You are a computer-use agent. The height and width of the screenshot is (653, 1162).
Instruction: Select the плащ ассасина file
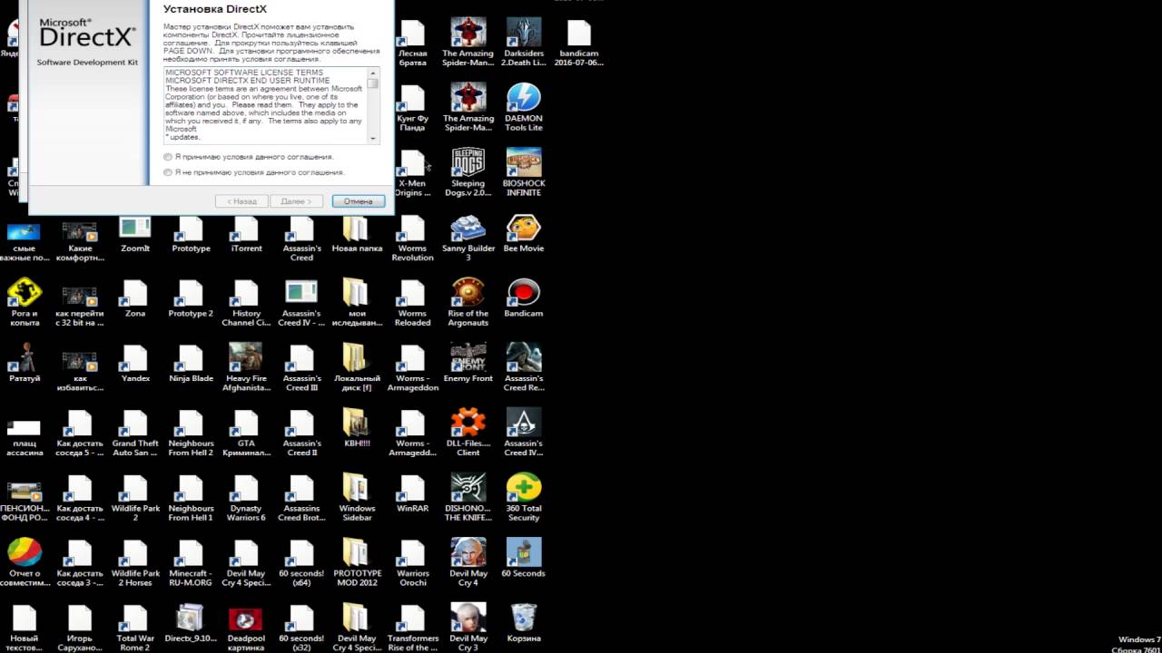click(25, 437)
